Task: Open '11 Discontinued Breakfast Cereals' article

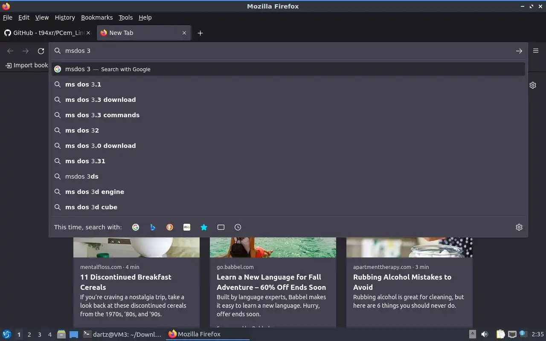Action: pos(126,282)
